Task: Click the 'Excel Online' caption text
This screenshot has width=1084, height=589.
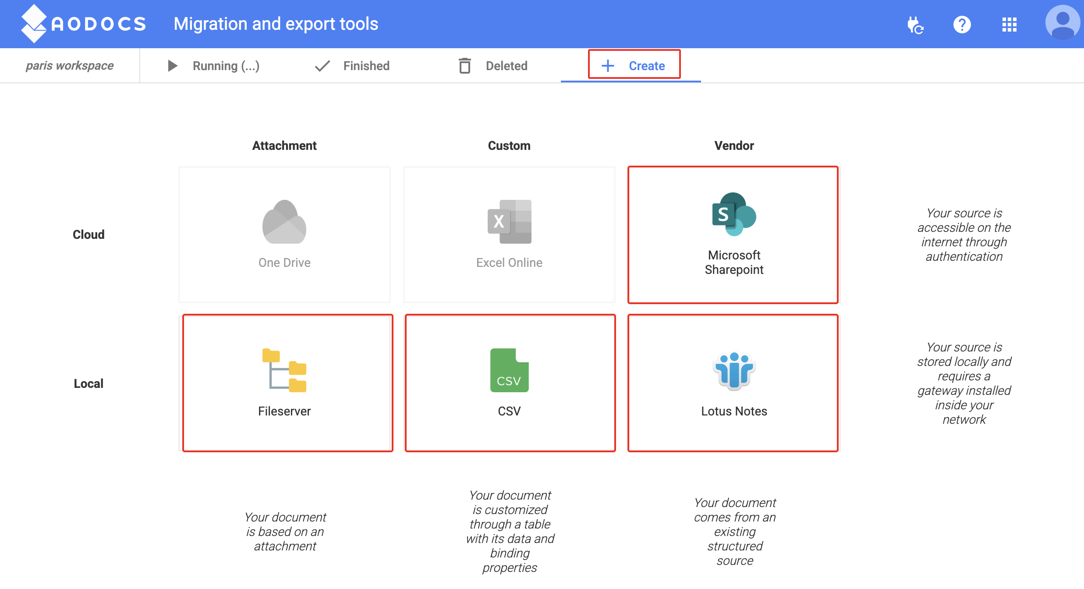Action: pyautogui.click(x=509, y=263)
